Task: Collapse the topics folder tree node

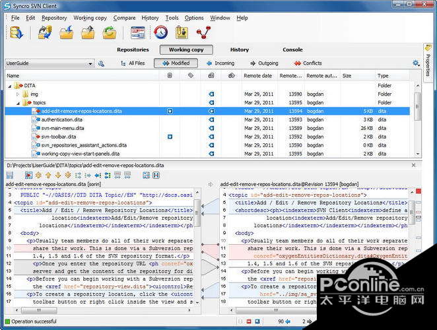Action: [x=18, y=103]
